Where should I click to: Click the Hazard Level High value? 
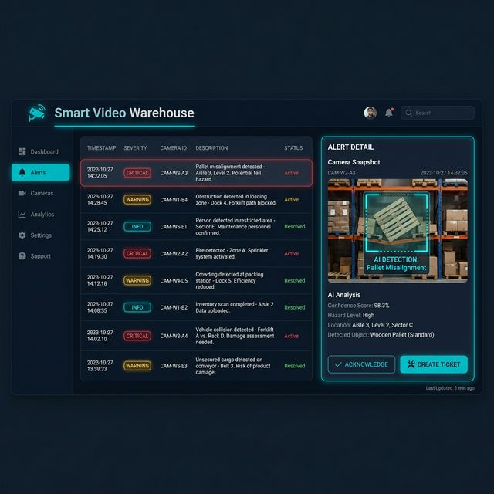click(368, 316)
